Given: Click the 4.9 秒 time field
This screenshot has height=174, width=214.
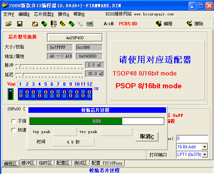Looking at the screenshot, I should tap(74, 142).
